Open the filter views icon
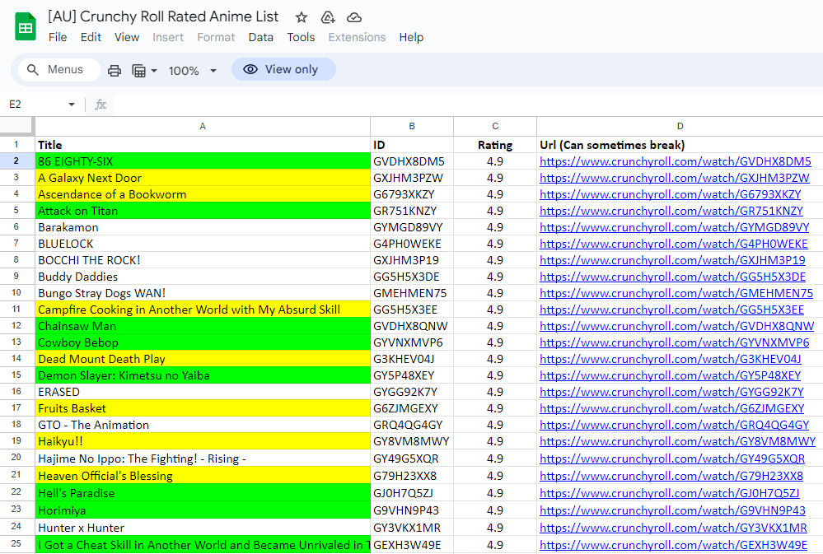The width and height of the screenshot is (823, 554). pos(139,71)
